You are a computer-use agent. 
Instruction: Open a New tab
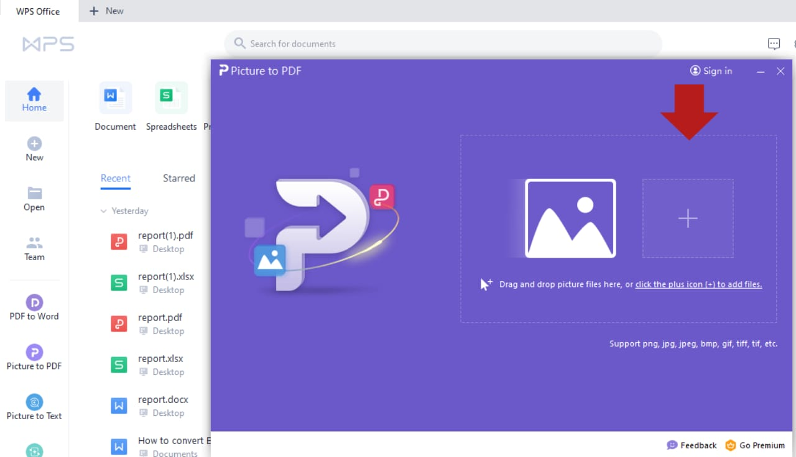click(106, 11)
